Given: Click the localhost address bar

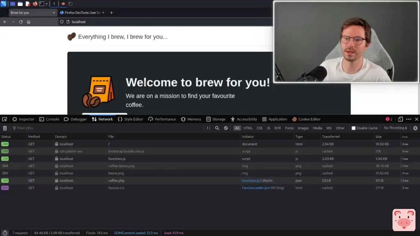Looking at the screenshot, I should tap(166, 22).
